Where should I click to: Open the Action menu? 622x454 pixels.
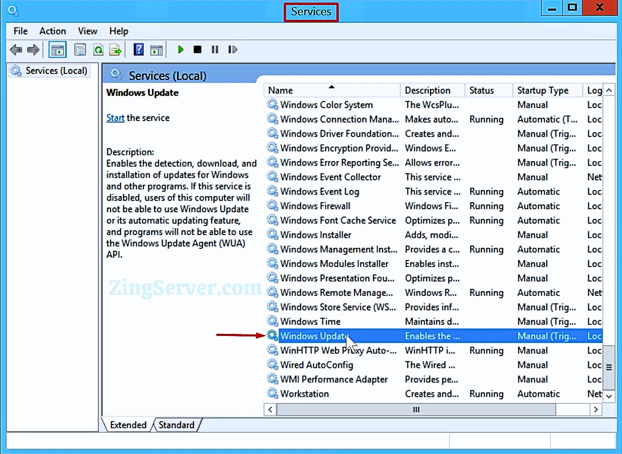[53, 31]
